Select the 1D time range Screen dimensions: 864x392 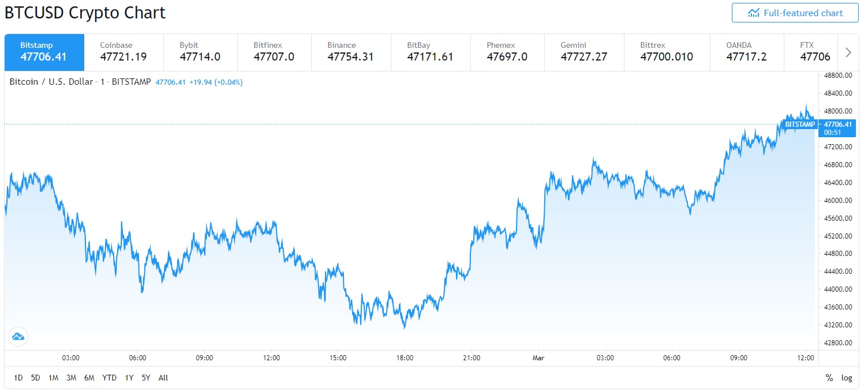pos(18,378)
